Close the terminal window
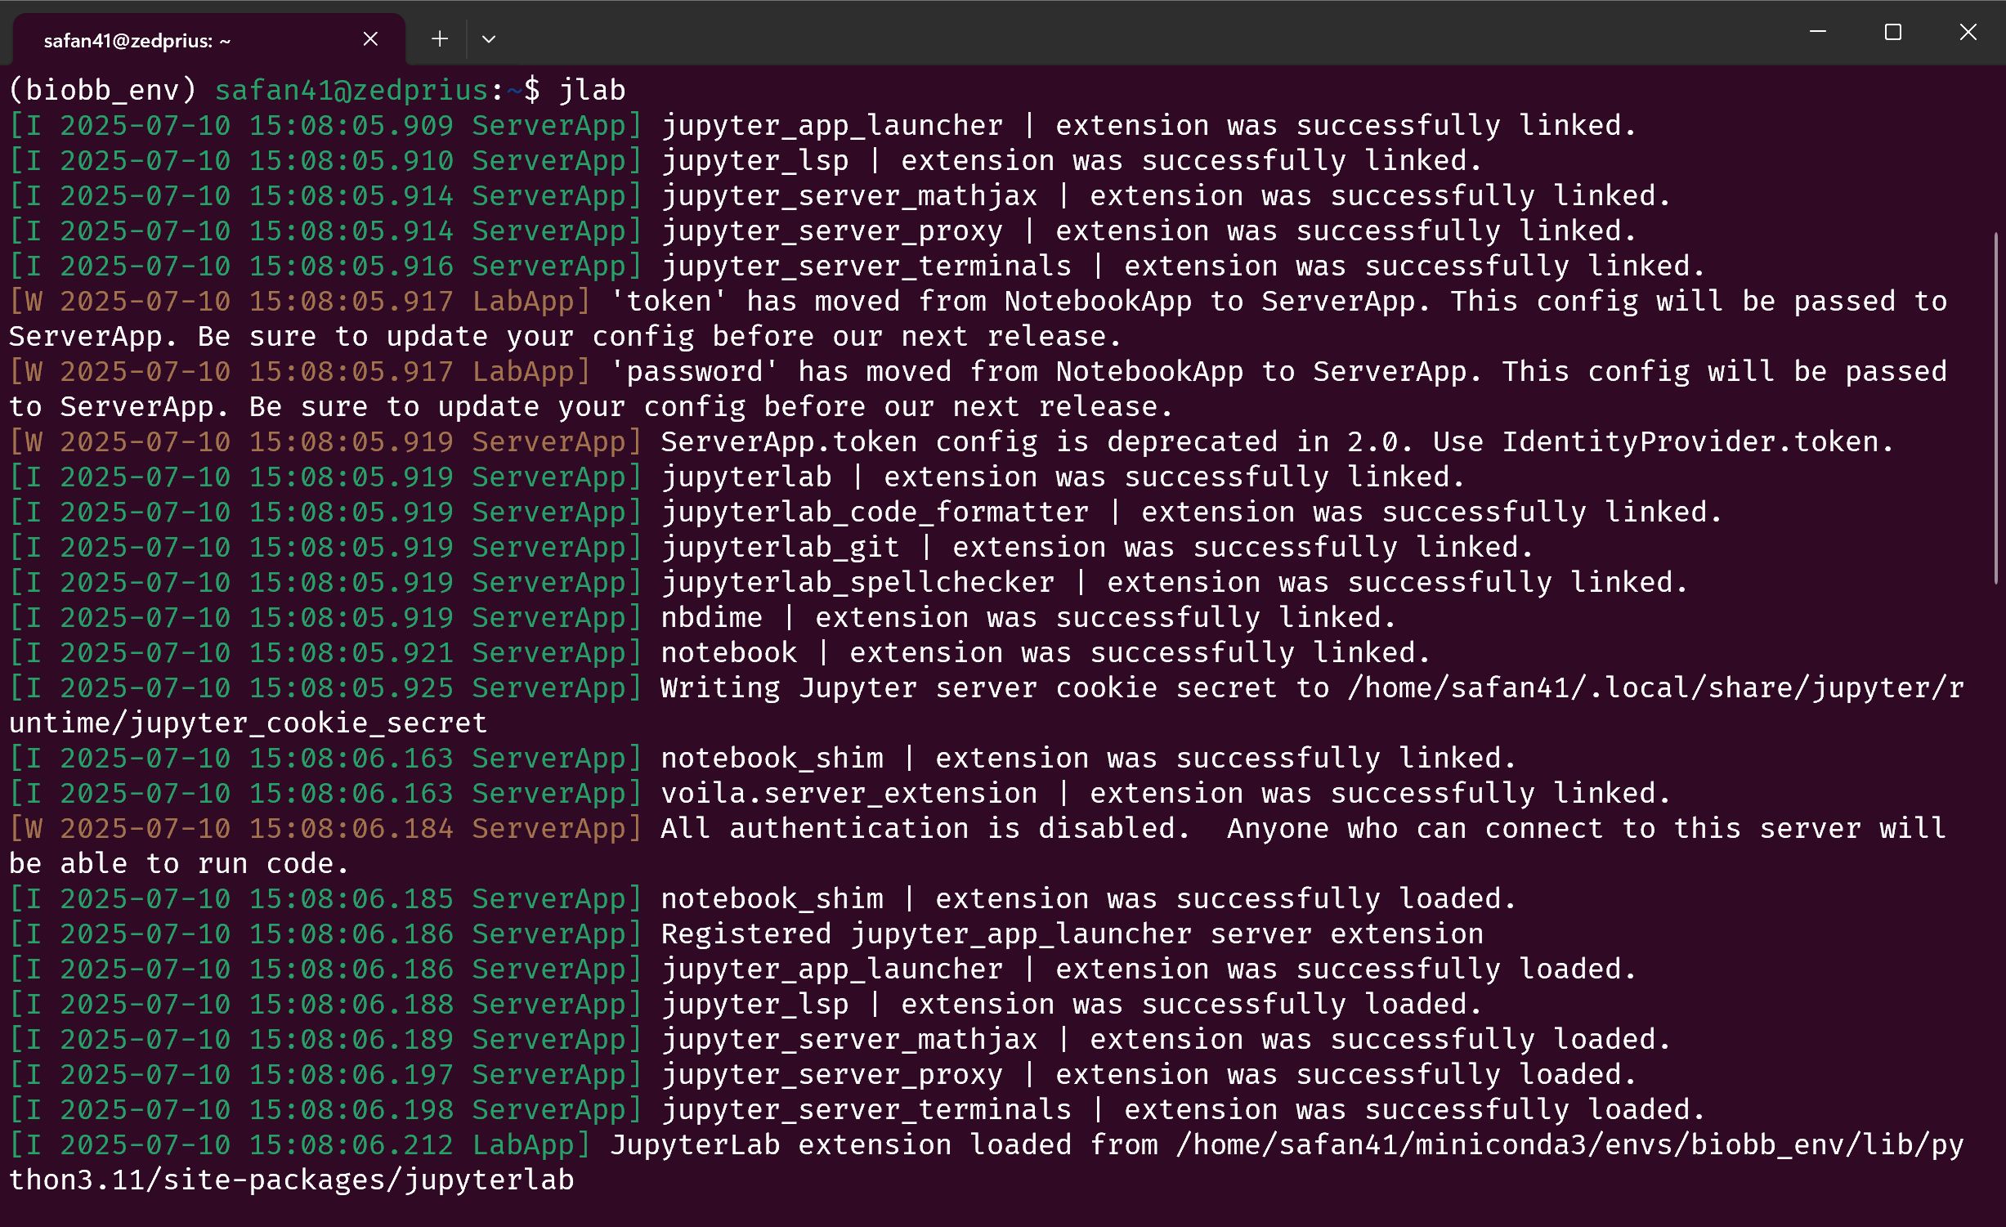This screenshot has height=1227, width=2006. pyautogui.click(x=1968, y=32)
